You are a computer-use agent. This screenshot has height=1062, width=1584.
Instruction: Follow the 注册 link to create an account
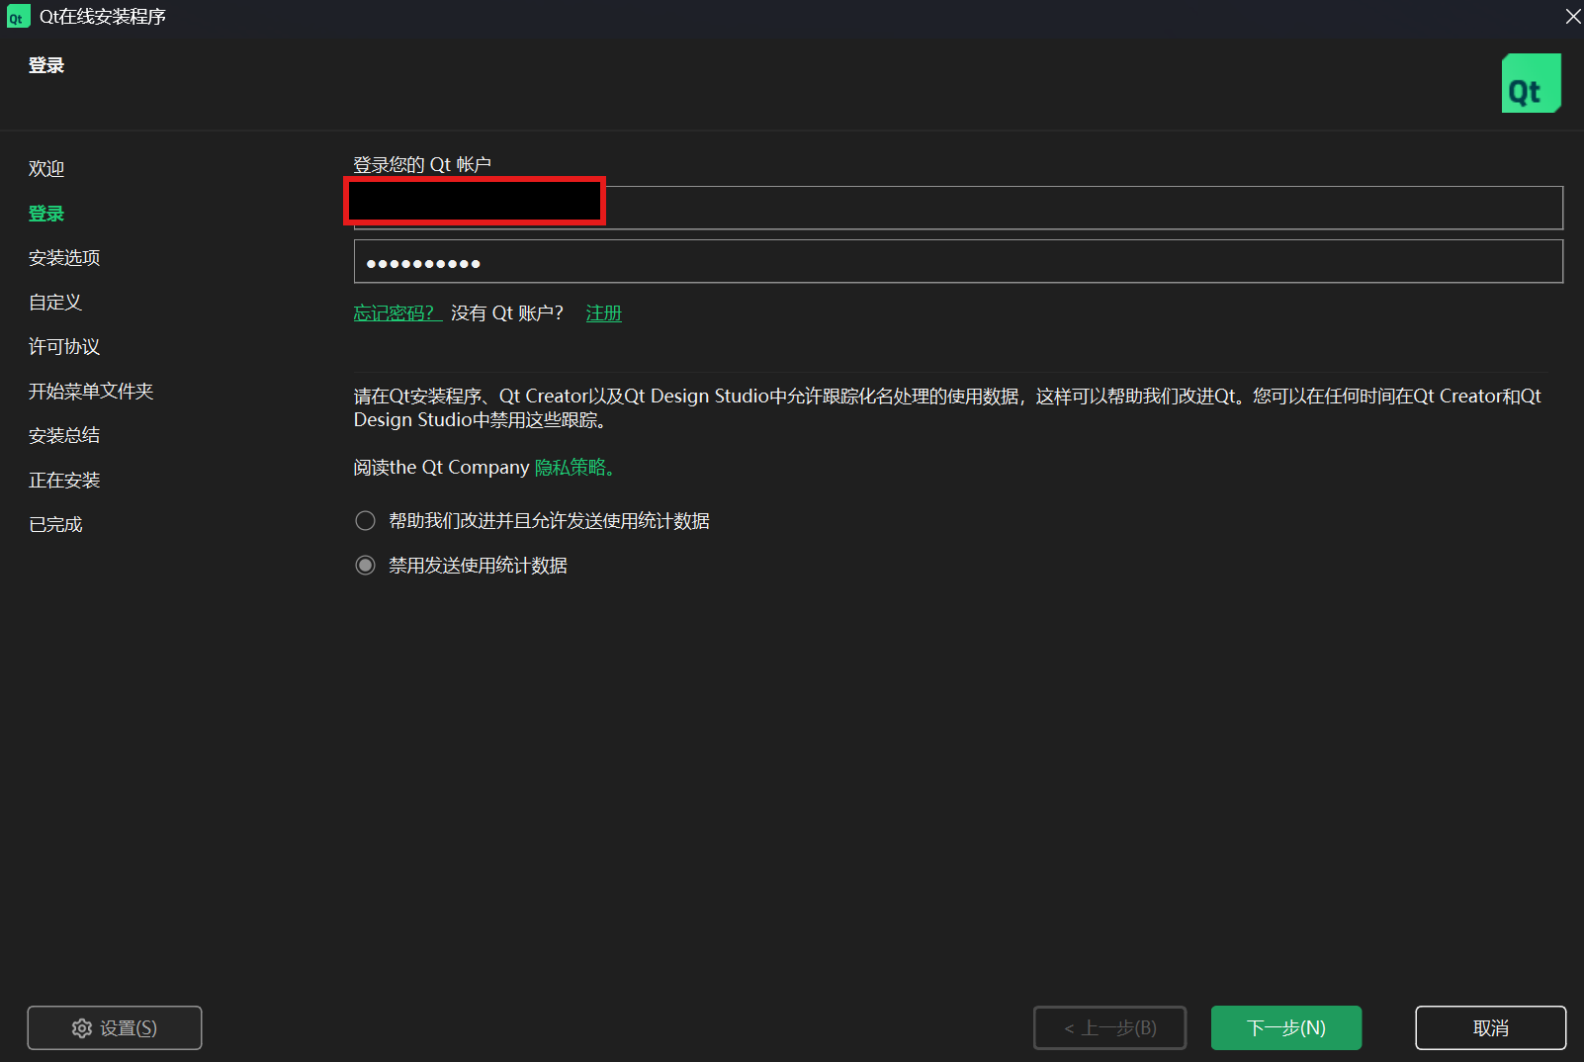point(603,313)
